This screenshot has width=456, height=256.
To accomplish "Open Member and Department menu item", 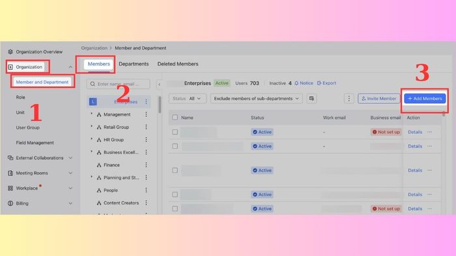I will 42,82.
